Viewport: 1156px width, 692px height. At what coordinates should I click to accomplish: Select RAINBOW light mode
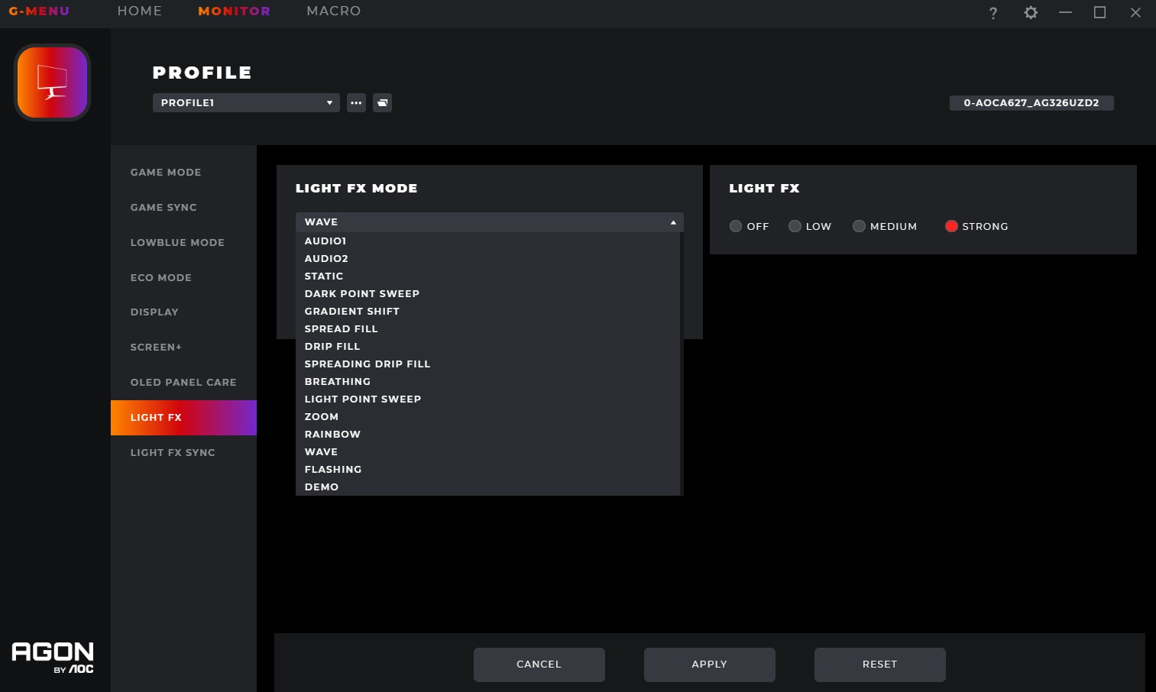click(487, 435)
